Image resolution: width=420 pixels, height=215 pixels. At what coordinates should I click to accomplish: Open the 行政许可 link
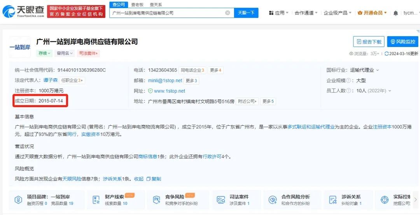pyautogui.click(x=212, y=157)
